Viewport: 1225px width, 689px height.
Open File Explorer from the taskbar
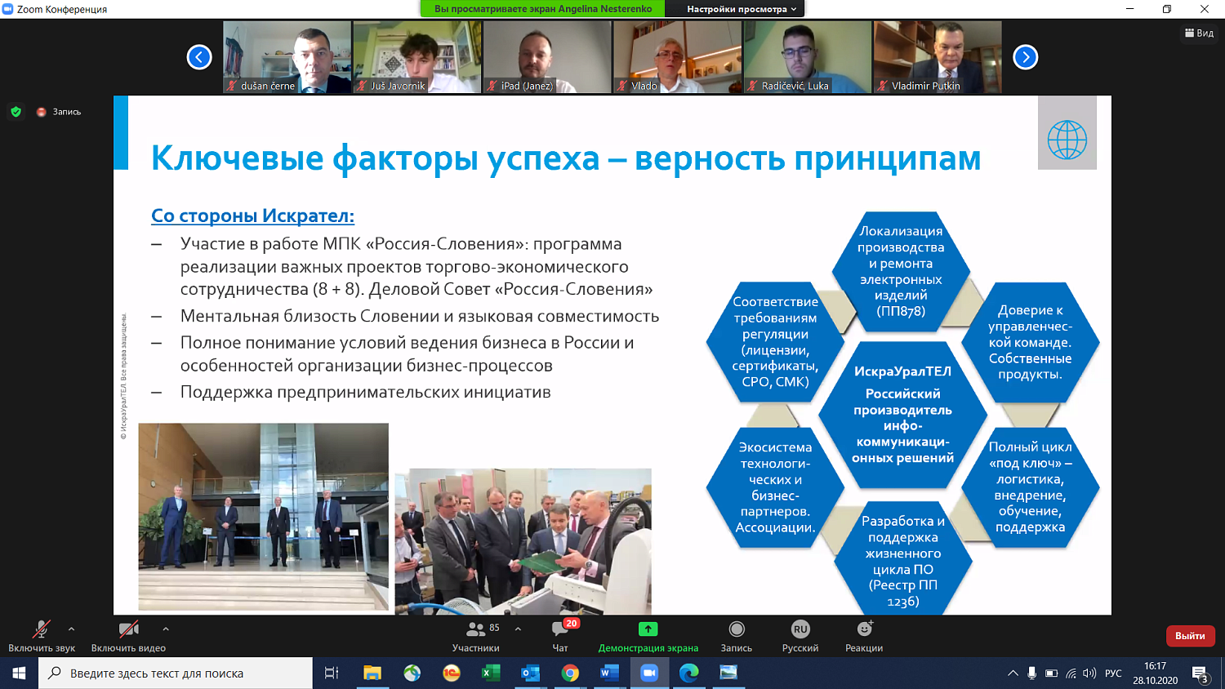[x=372, y=673]
